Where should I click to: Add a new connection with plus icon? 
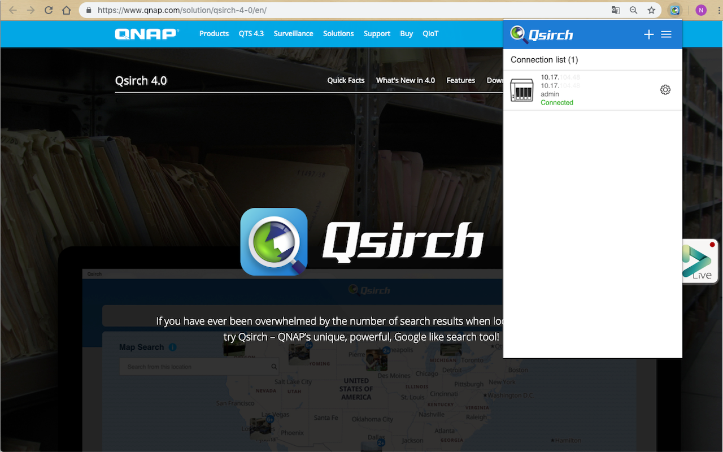648,34
